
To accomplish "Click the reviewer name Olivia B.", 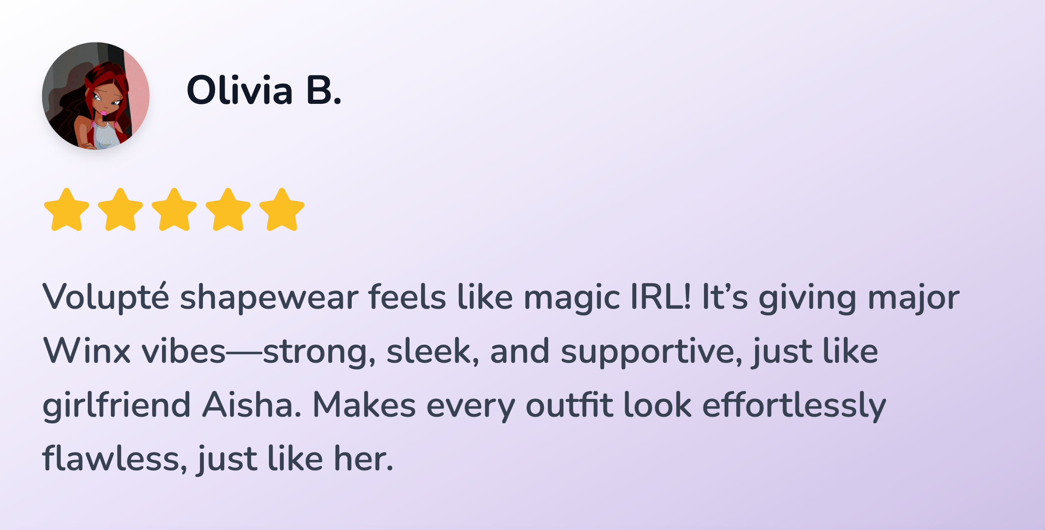I will [264, 90].
